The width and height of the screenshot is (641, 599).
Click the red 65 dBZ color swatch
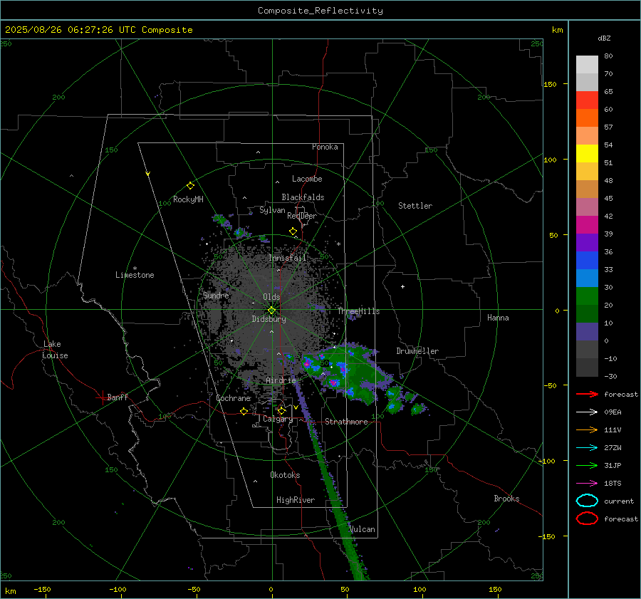coord(587,100)
